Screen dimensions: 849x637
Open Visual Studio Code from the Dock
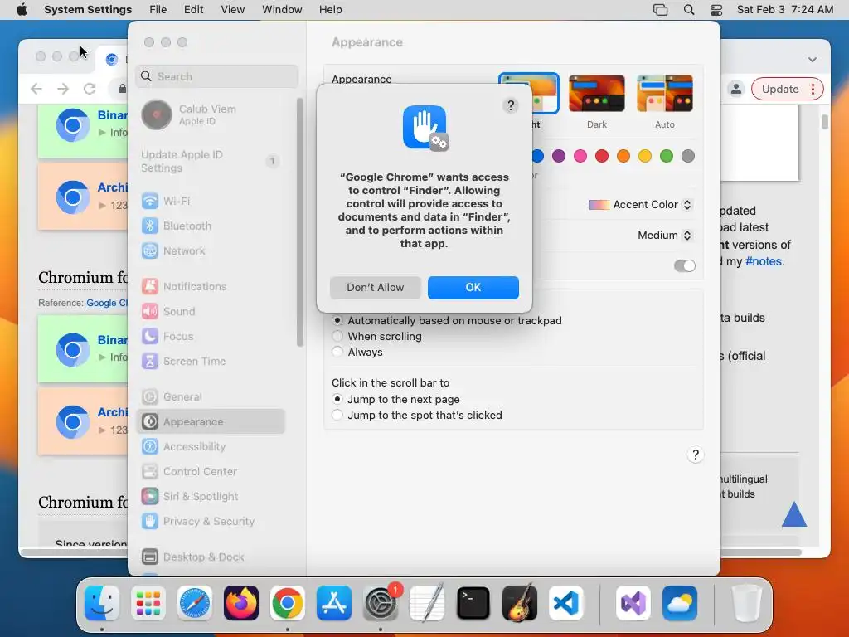(x=565, y=603)
